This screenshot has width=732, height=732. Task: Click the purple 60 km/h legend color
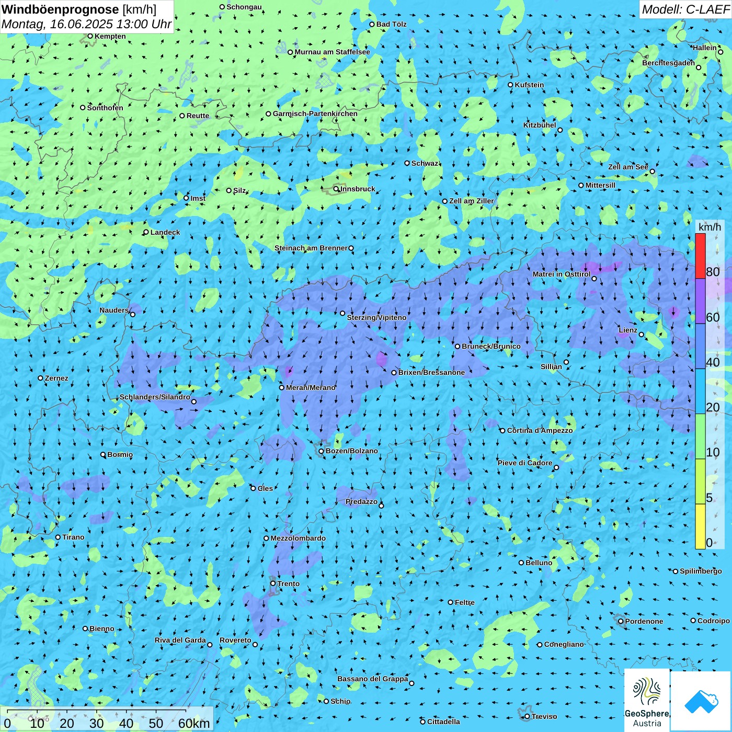(x=700, y=301)
